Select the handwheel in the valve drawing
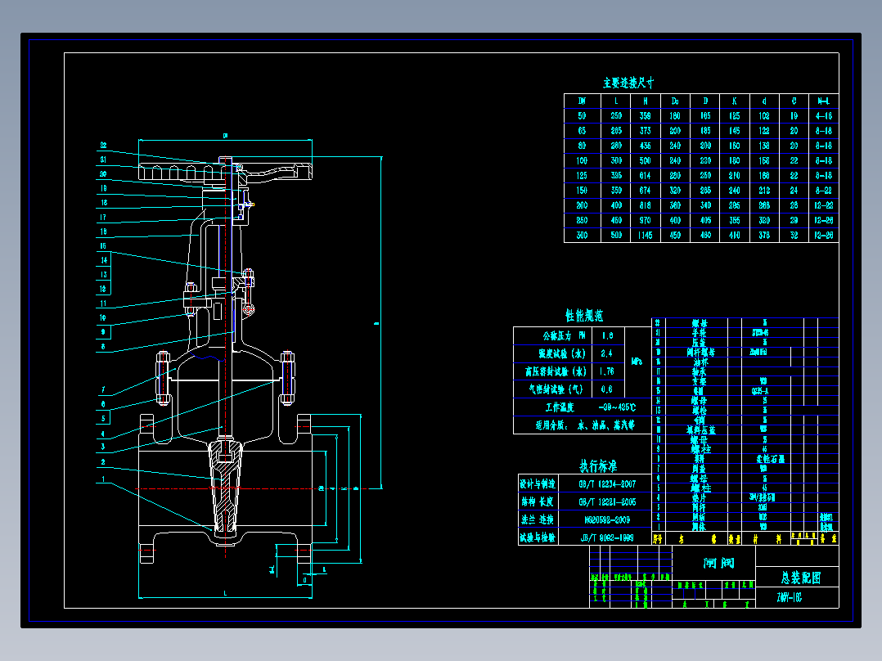This screenshot has width=882, height=661. coord(225,170)
